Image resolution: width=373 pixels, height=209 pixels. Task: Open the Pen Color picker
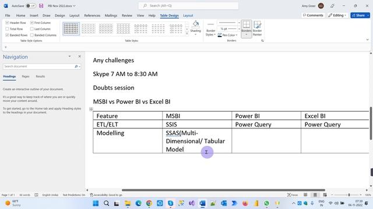click(x=228, y=35)
